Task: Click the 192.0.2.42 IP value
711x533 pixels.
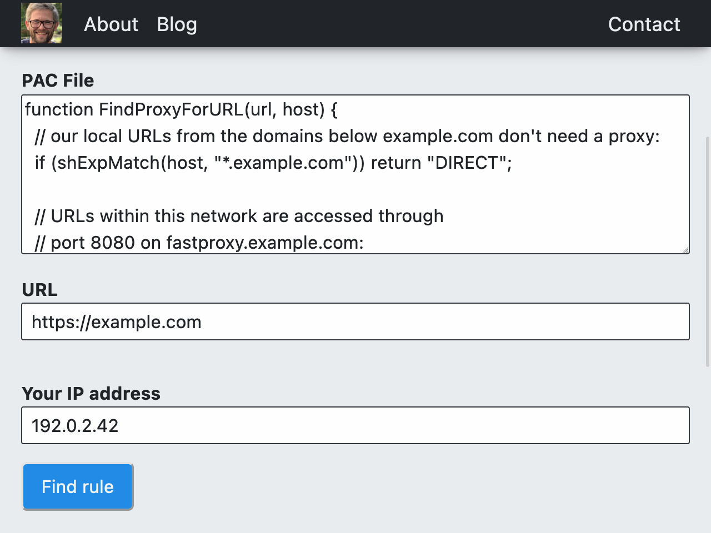Action: coord(76,425)
